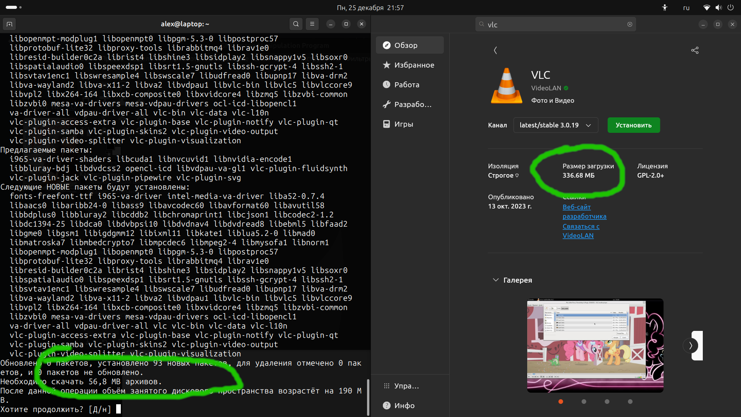Open the Инфо section

click(x=410, y=405)
